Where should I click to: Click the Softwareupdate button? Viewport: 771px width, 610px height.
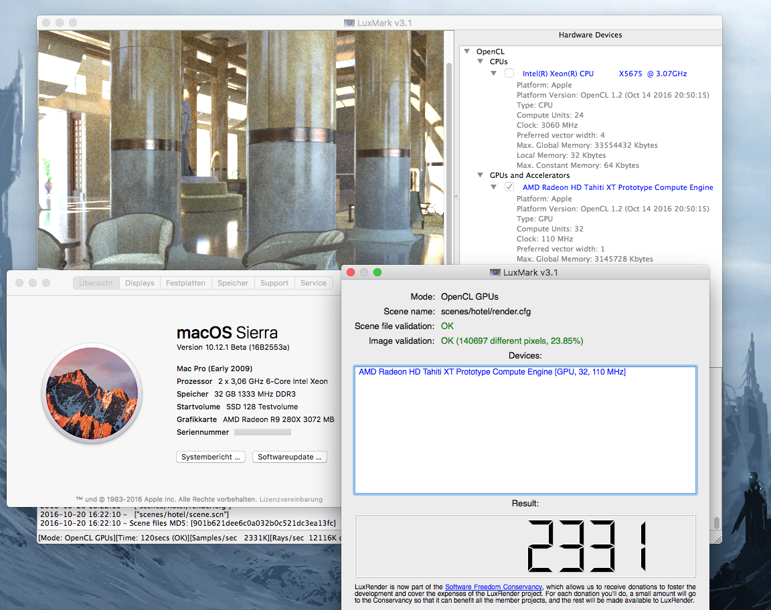pos(289,457)
